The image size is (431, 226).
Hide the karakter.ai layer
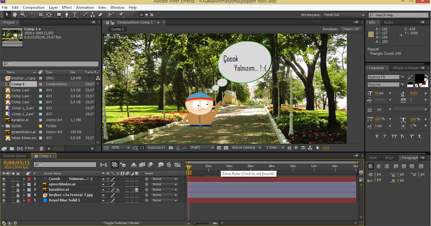click(4, 189)
